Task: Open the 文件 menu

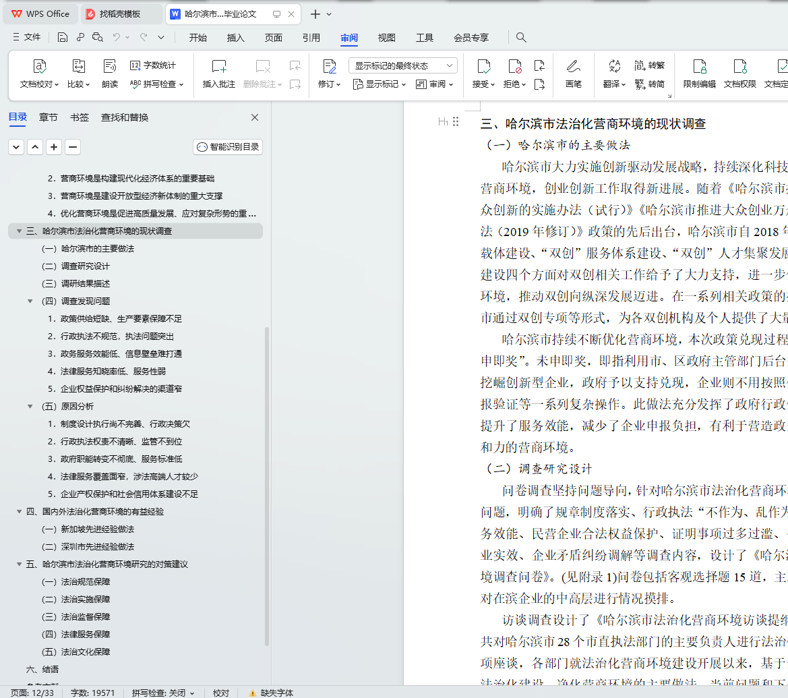Action: click(27, 37)
